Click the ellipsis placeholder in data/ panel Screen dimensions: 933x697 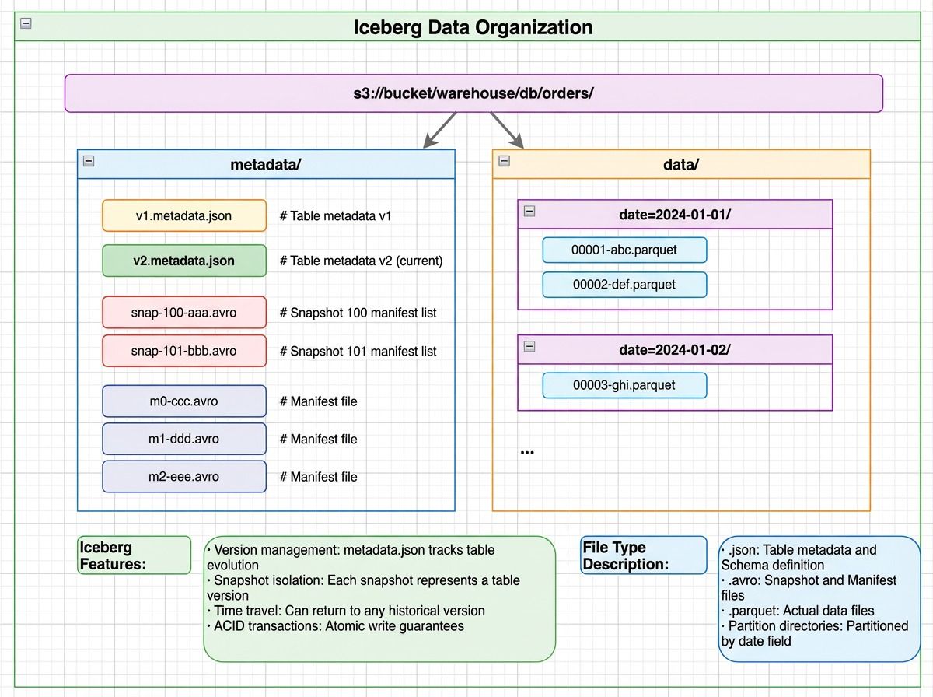[527, 450]
